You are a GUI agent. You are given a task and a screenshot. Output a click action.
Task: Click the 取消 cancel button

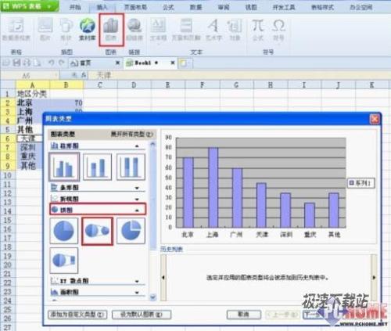[244, 315]
